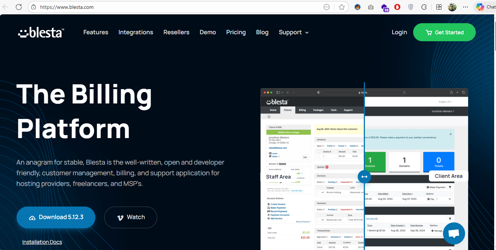Reload the page using refresh icon
This screenshot has width=496, height=250.
(19, 7)
